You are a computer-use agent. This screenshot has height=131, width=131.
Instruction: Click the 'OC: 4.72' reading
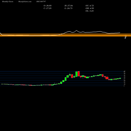pos(90,6)
